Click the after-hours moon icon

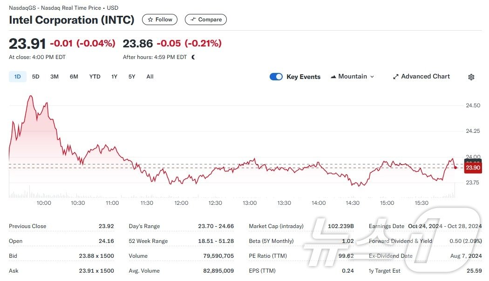point(193,57)
